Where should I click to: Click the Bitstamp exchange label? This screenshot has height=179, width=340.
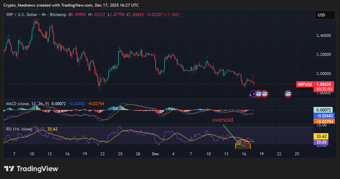58,15
